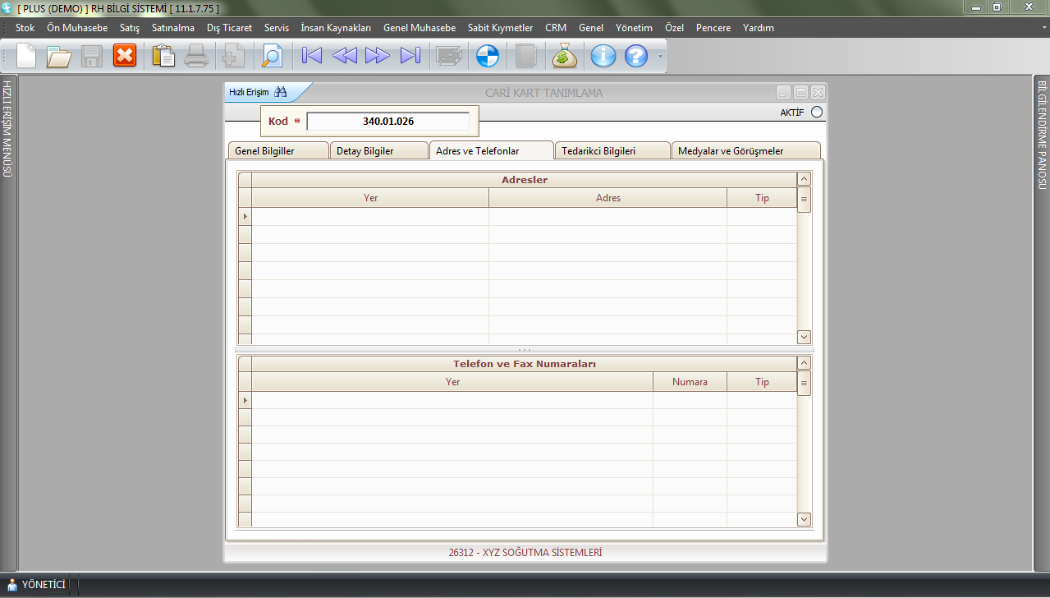The width and height of the screenshot is (1050, 598).
Task: Click the red X delete icon
Action: (125, 56)
